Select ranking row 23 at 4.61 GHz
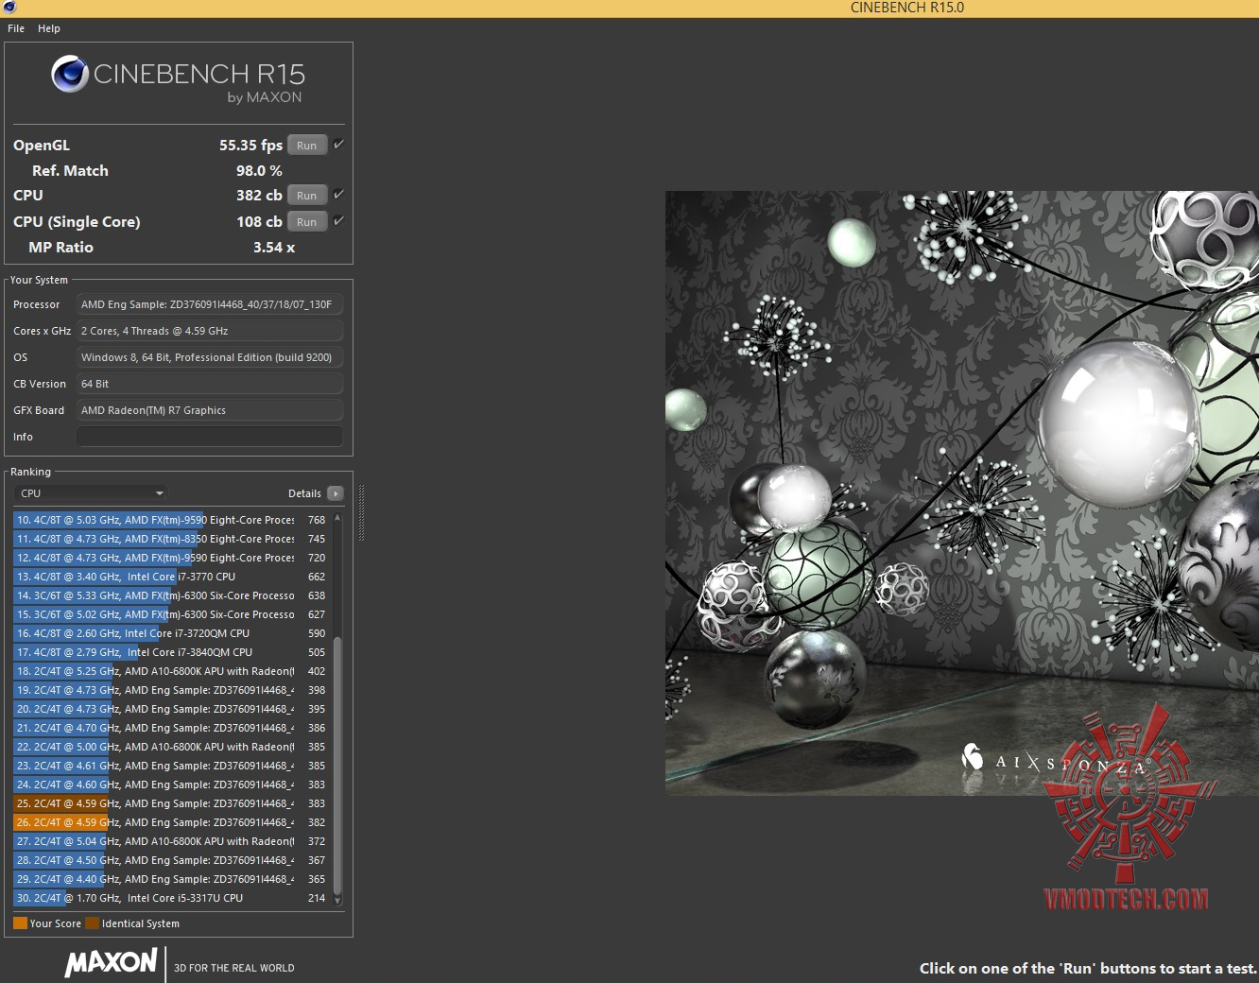Viewport: 1259px width, 983px height. pos(171,766)
